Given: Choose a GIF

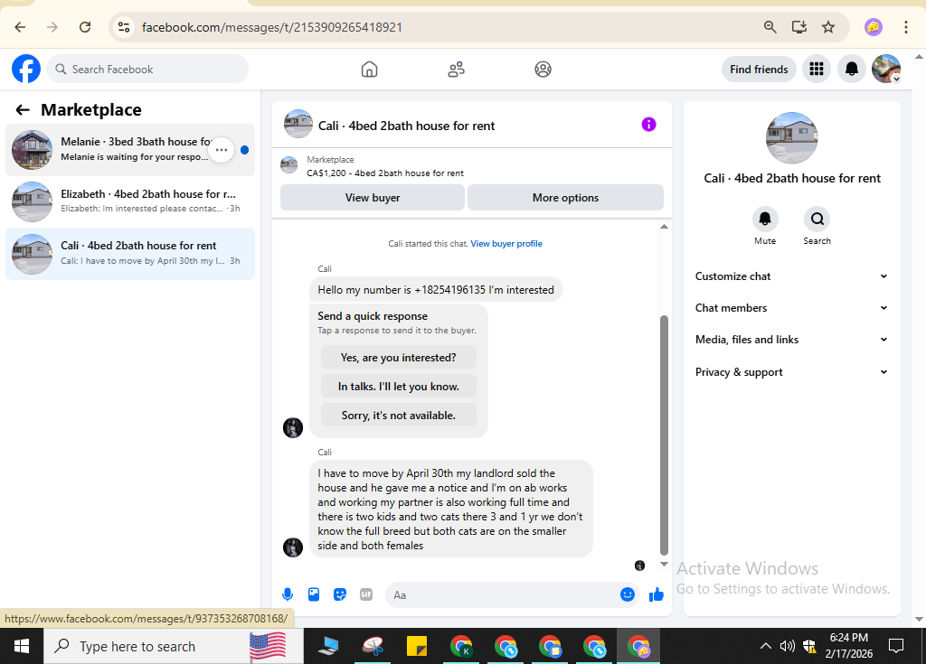Looking at the screenshot, I should pyautogui.click(x=366, y=594).
